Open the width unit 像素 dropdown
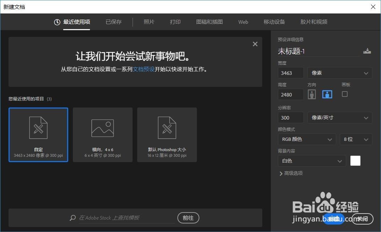This screenshot has height=232, width=381. click(x=339, y=73)
